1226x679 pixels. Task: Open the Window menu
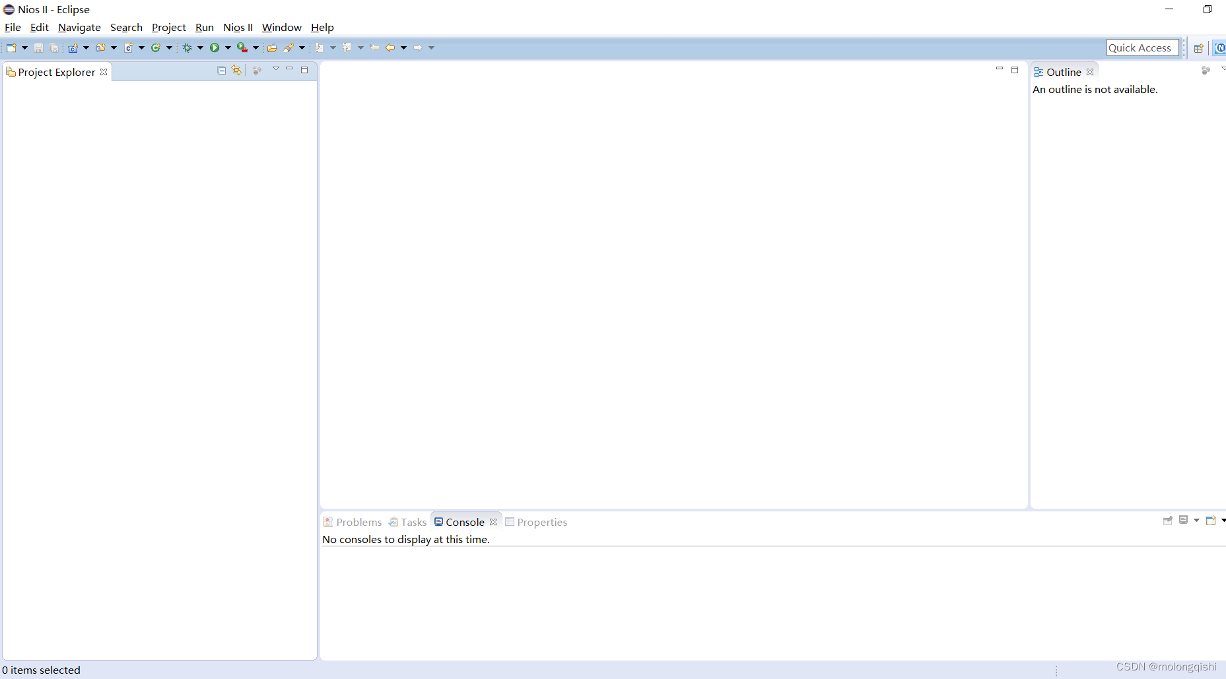282,27
